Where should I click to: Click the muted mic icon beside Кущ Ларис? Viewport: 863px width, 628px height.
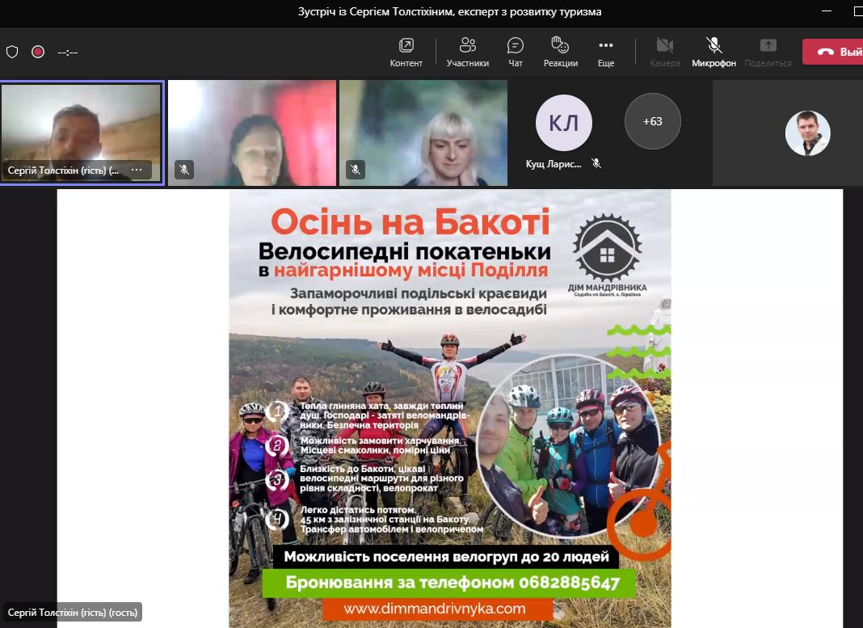[596, 163]
